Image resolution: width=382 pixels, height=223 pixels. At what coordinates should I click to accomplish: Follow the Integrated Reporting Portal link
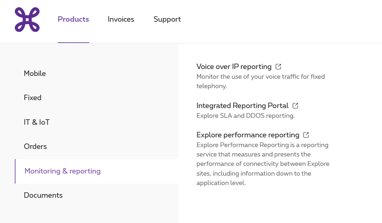pos(242,106)
